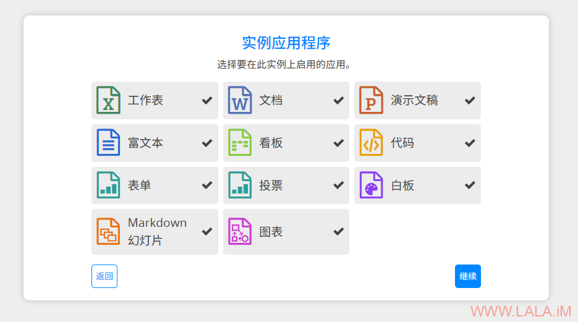Screen dimensions: 578x322
Task: Disable the 图表 app checkmark
Action: [x=339, y=232]
